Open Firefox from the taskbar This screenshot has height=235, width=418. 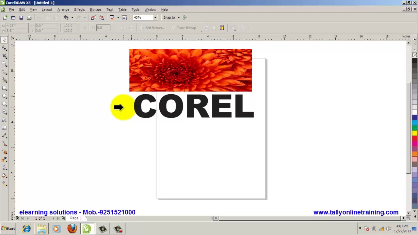[72, 228]
